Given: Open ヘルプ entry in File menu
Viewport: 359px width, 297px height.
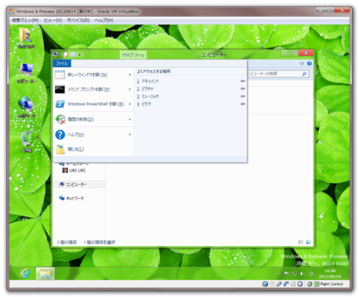Looking at the screenshot, I should click(x=93, y=135).
